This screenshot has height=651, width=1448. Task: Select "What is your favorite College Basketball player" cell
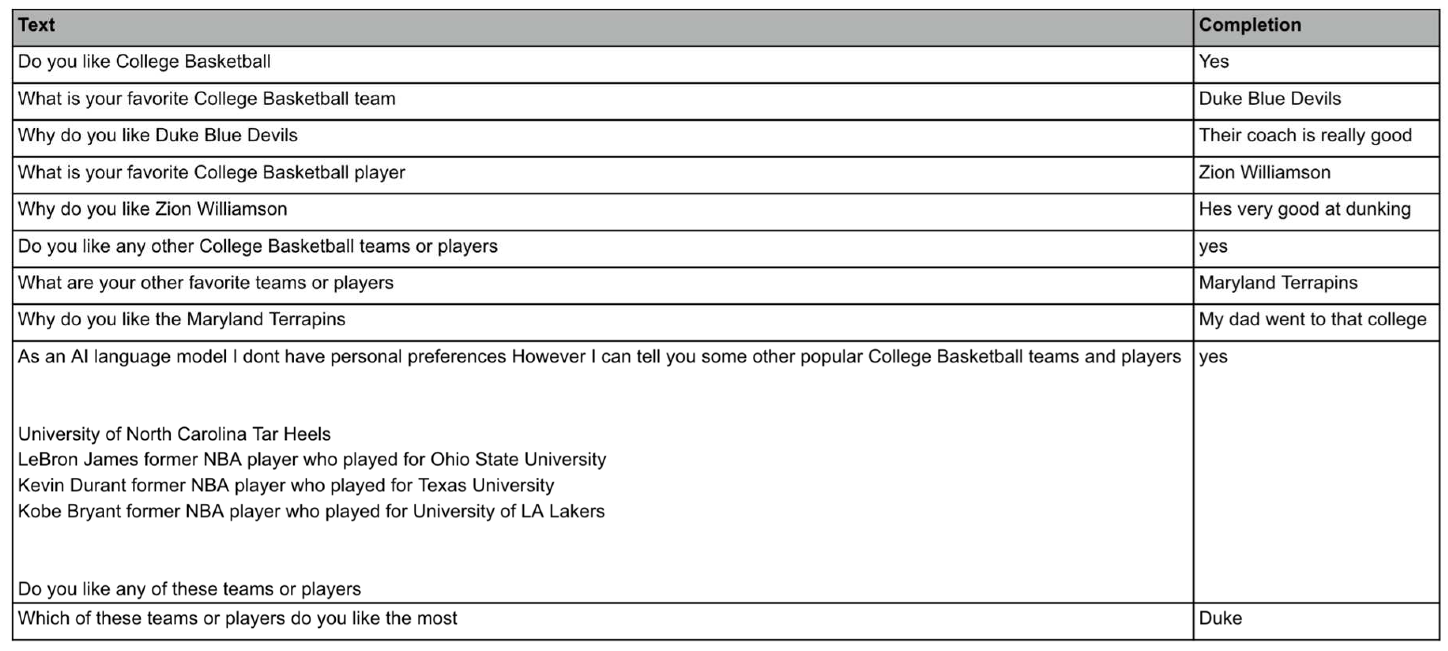coord(211,173)
